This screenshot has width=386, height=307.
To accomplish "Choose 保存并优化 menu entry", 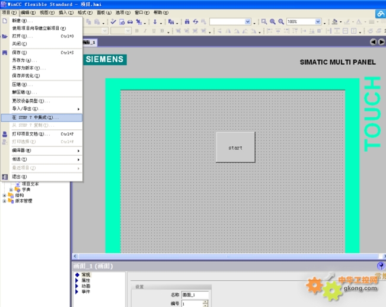I will coord(42,76).
